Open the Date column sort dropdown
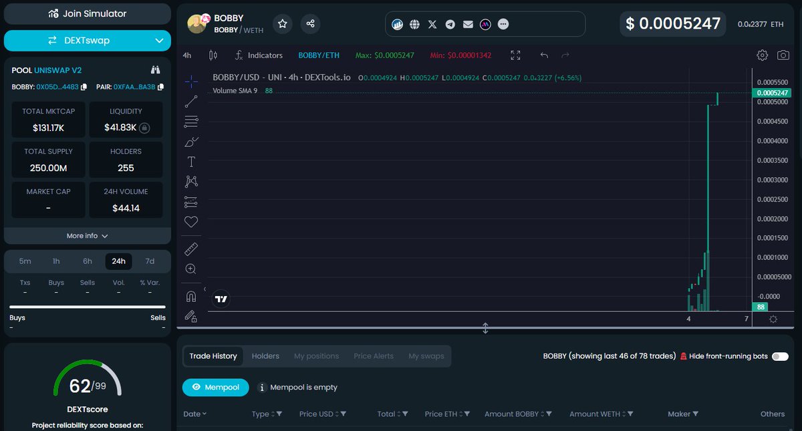The image size is (802, 431). (x=194, y=414)
